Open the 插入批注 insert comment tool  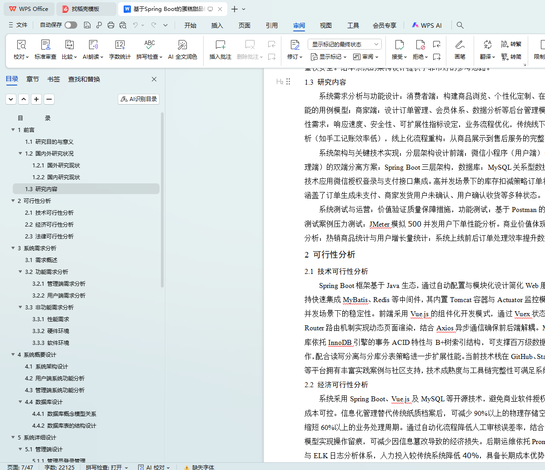pos(220,49)
